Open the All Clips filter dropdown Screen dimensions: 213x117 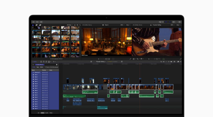70,25
